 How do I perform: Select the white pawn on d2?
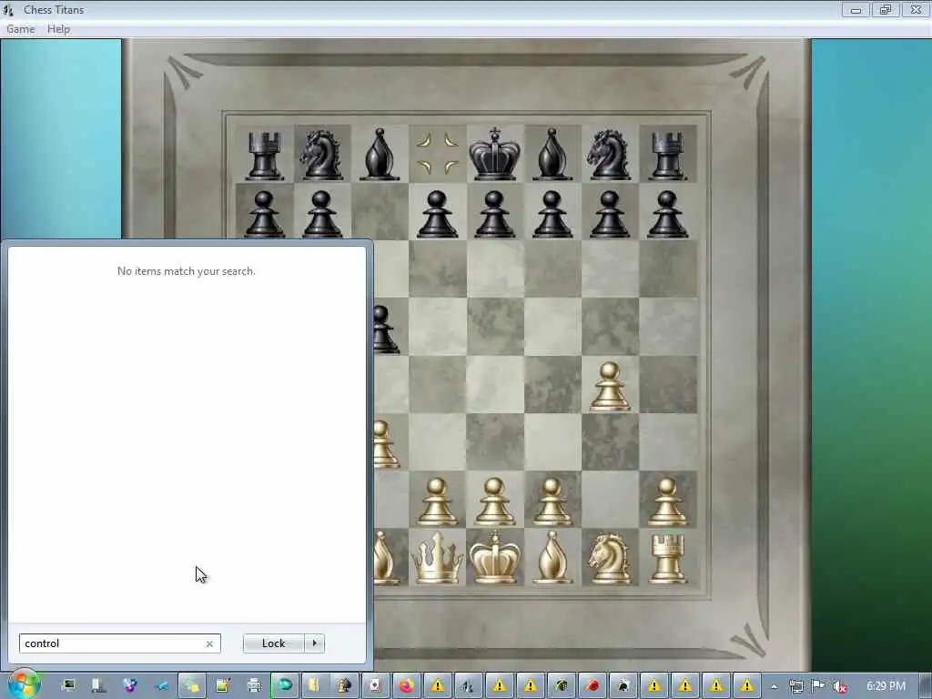click(437, 502)
